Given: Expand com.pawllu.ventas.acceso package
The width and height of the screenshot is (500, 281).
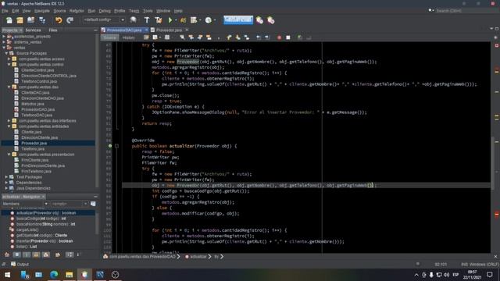Looking at the screenshot, I should [9, 59].
